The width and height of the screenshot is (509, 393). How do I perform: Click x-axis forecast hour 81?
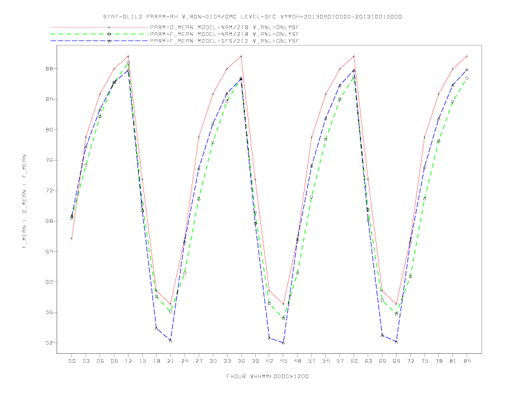[x=453, y=361]
